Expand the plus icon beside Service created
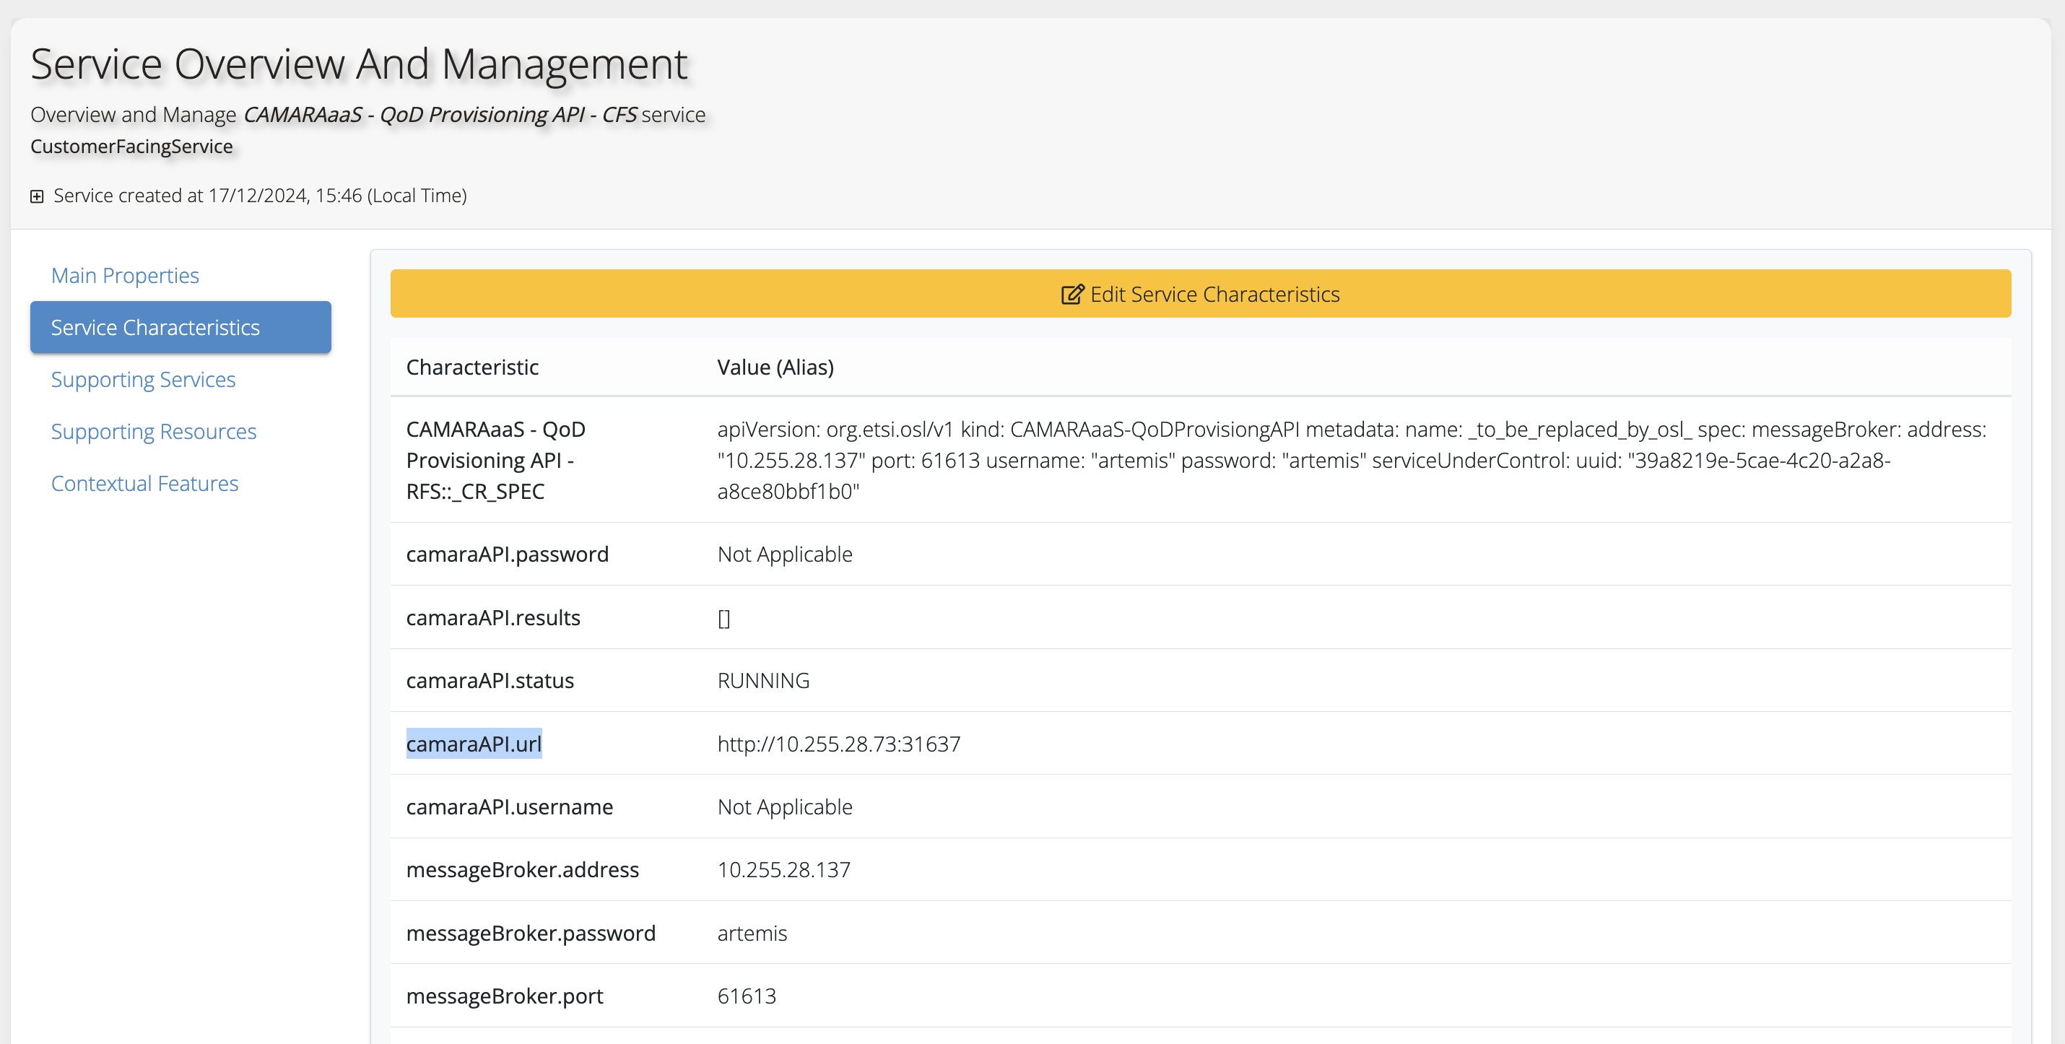 (x=37, y=196)
